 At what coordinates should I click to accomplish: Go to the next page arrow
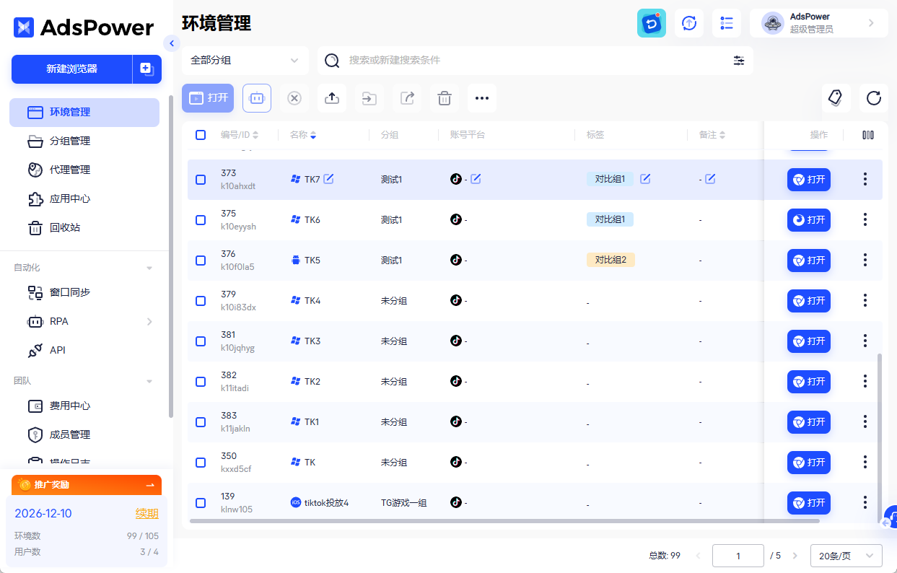[795, 556]
